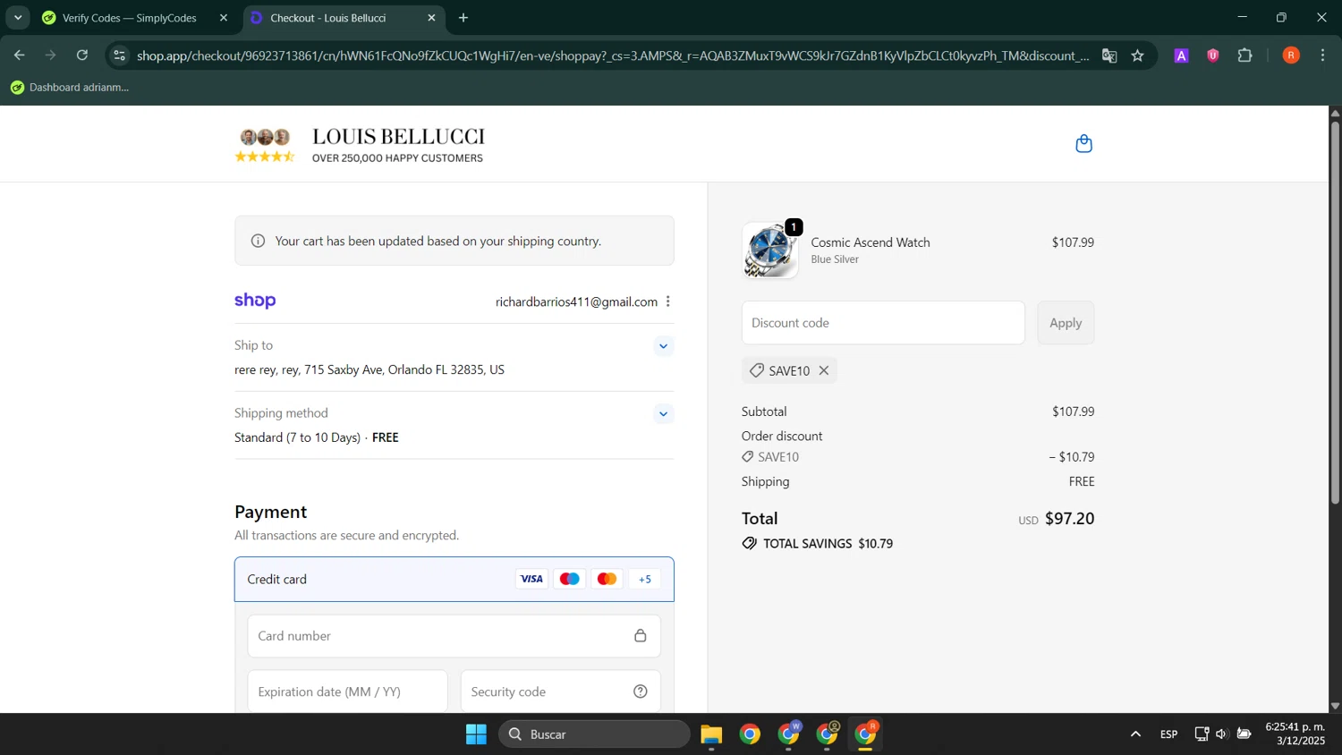Viewport: 1342px width, 755px height.
Task: Open account options menu beside email
Action: point(667,301)
